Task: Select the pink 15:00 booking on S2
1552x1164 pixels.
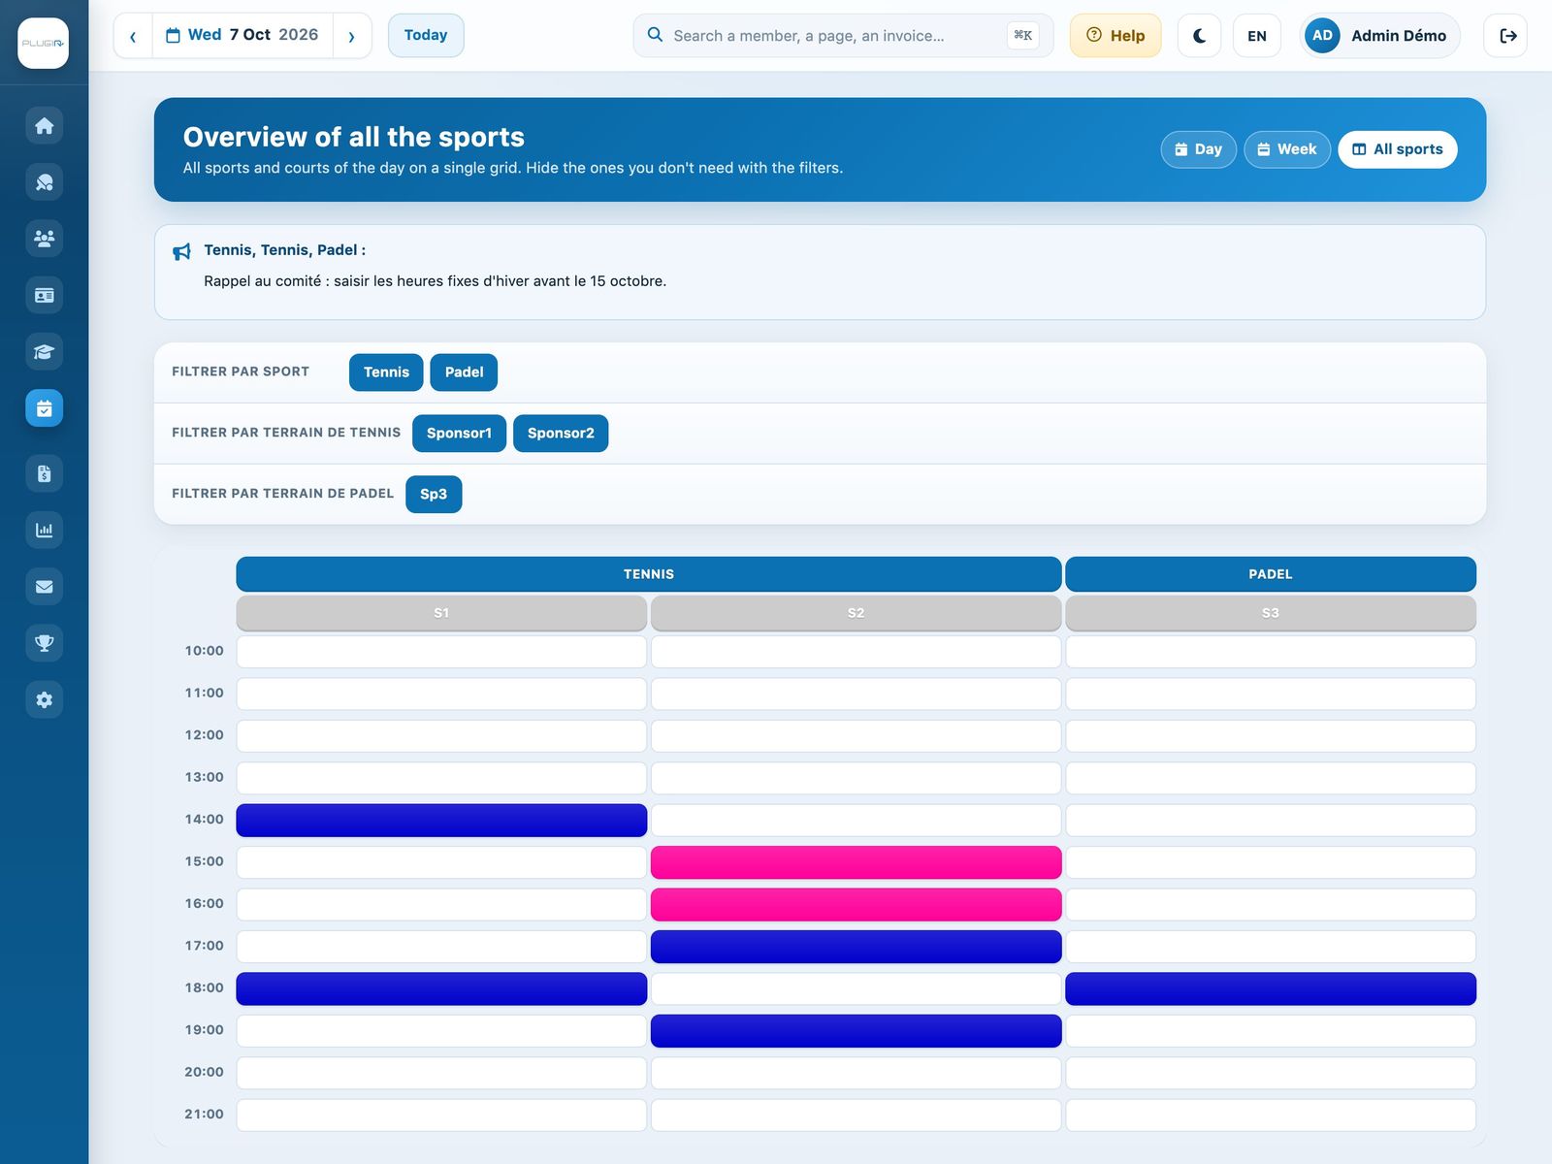Action: (x=856, y=862)
